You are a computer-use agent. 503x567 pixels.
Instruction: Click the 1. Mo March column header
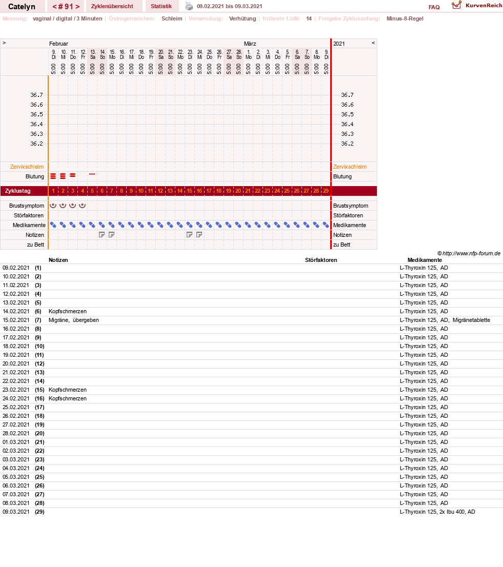point(249,55)
